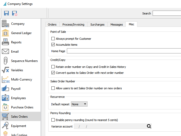Open the Process/Invoicing tab
The image size is (181, 136).
pos(73,25)
